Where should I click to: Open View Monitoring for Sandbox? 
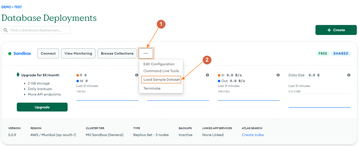(78, 53)
